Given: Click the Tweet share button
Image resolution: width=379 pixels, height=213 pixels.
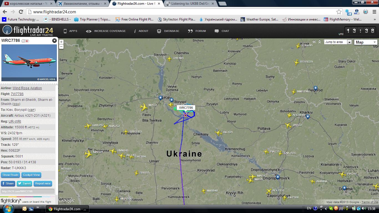Looking at the screenshot, I should 24,184.
